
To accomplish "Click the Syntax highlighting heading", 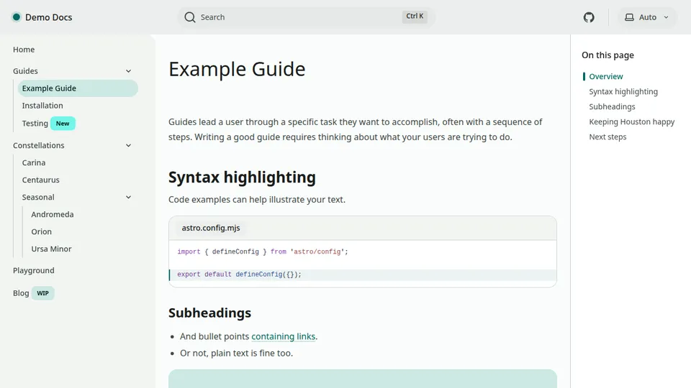I will [242, 177].
